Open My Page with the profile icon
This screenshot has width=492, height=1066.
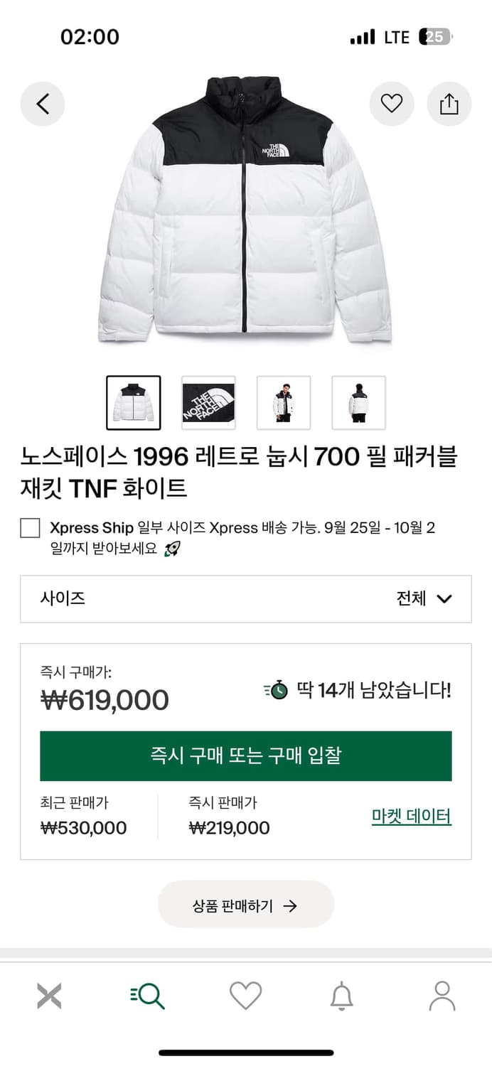[442, 995]
